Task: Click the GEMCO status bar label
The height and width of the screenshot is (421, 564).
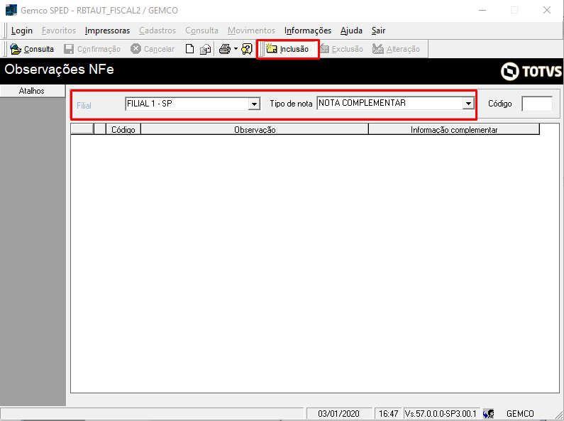Action: tap(520, 414)
